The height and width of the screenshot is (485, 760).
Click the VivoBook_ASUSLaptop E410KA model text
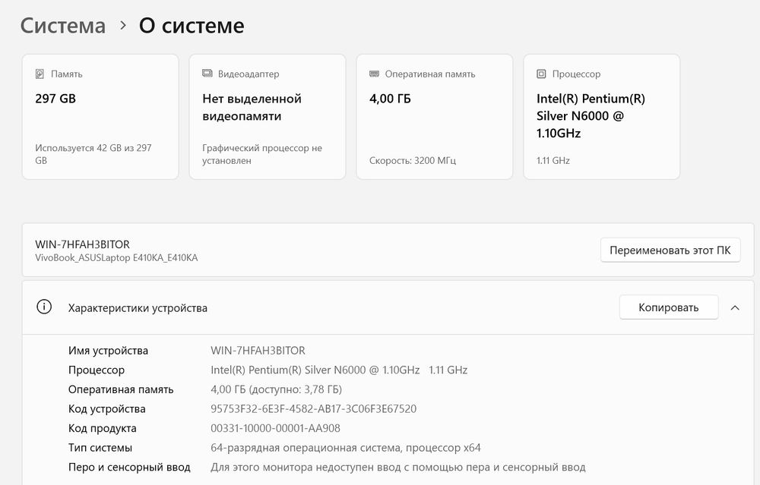tap(116, 258)
